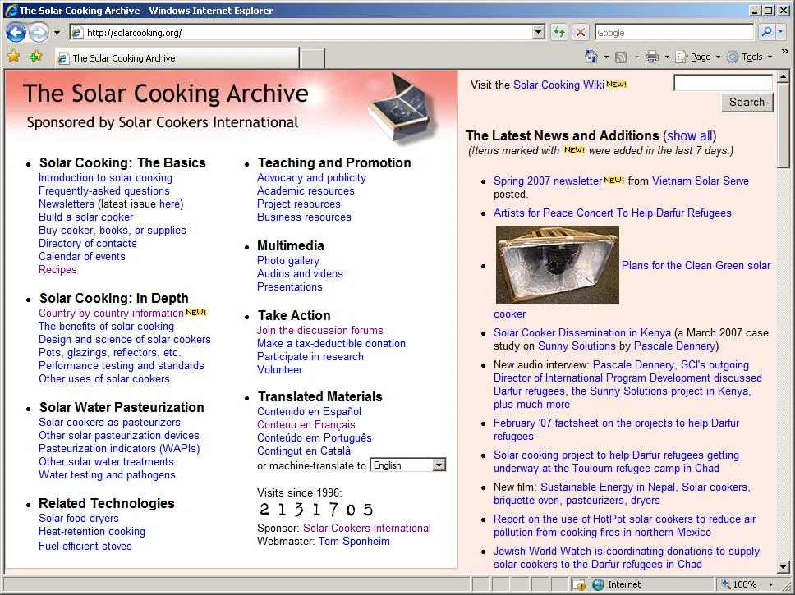
Task: Open the Tom Sponheim webmaster link
Action: tap(354, 542)
